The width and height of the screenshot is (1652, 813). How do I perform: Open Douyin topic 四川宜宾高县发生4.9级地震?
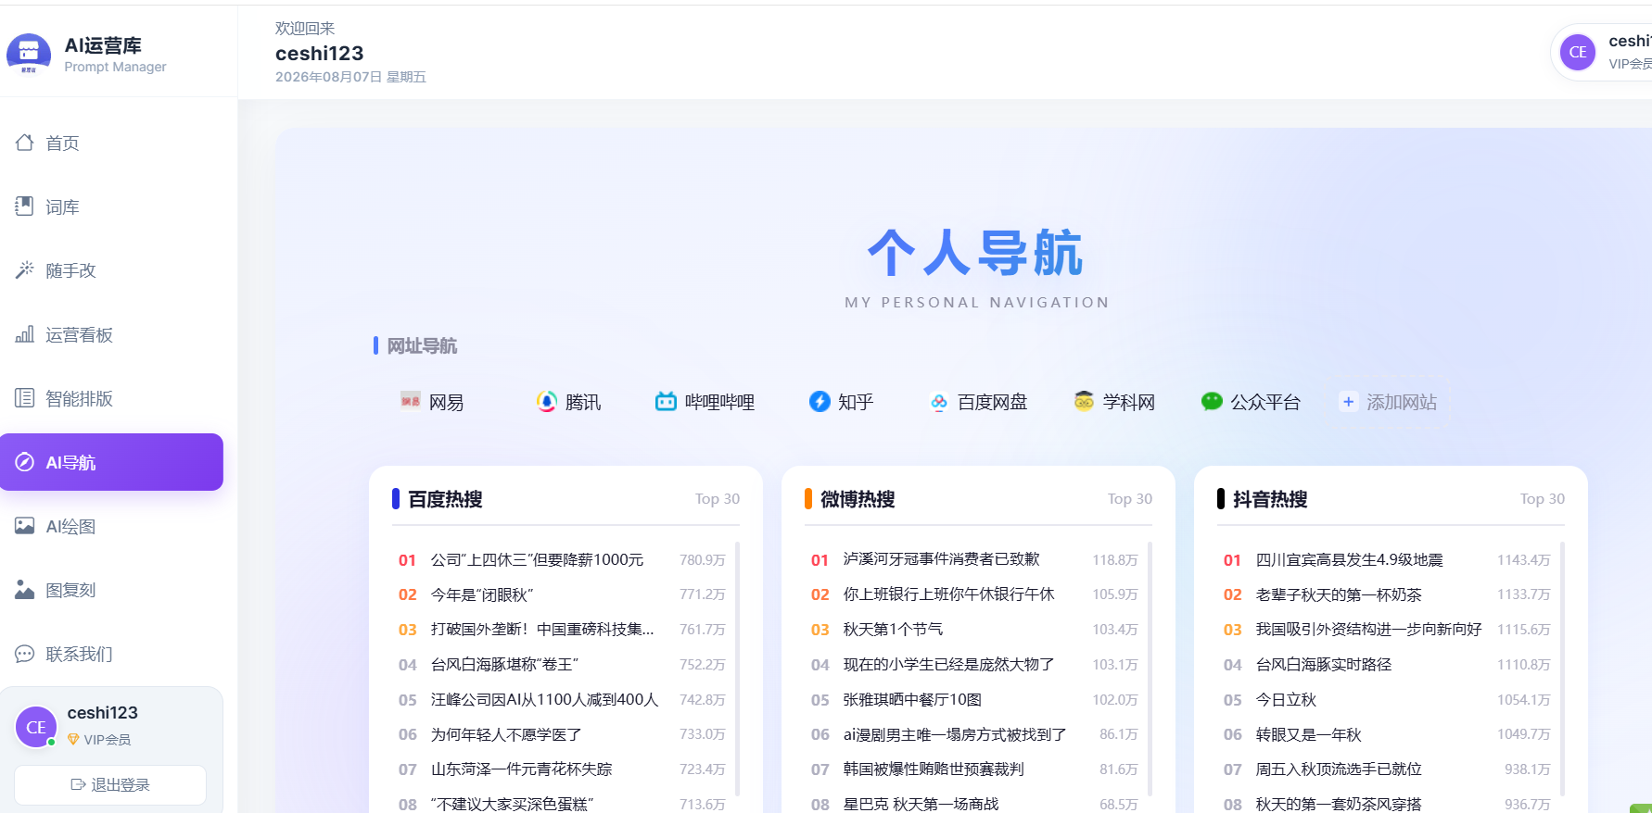pyautogui.click(x=1349, y=560)
